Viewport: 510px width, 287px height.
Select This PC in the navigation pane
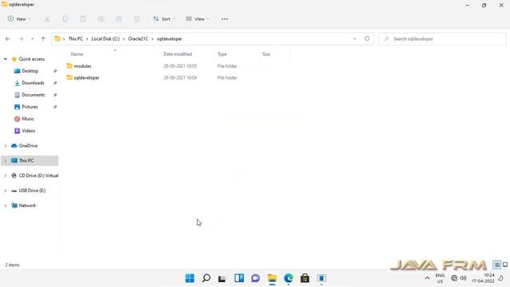coord(26,161)
